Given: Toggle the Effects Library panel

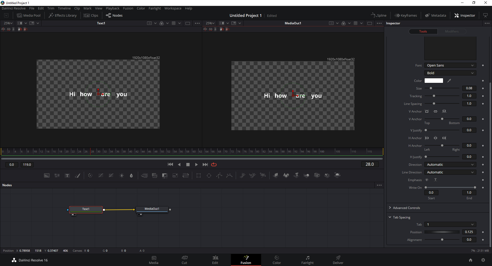Looking at the screenshot, I should click(x=63, y=15).
